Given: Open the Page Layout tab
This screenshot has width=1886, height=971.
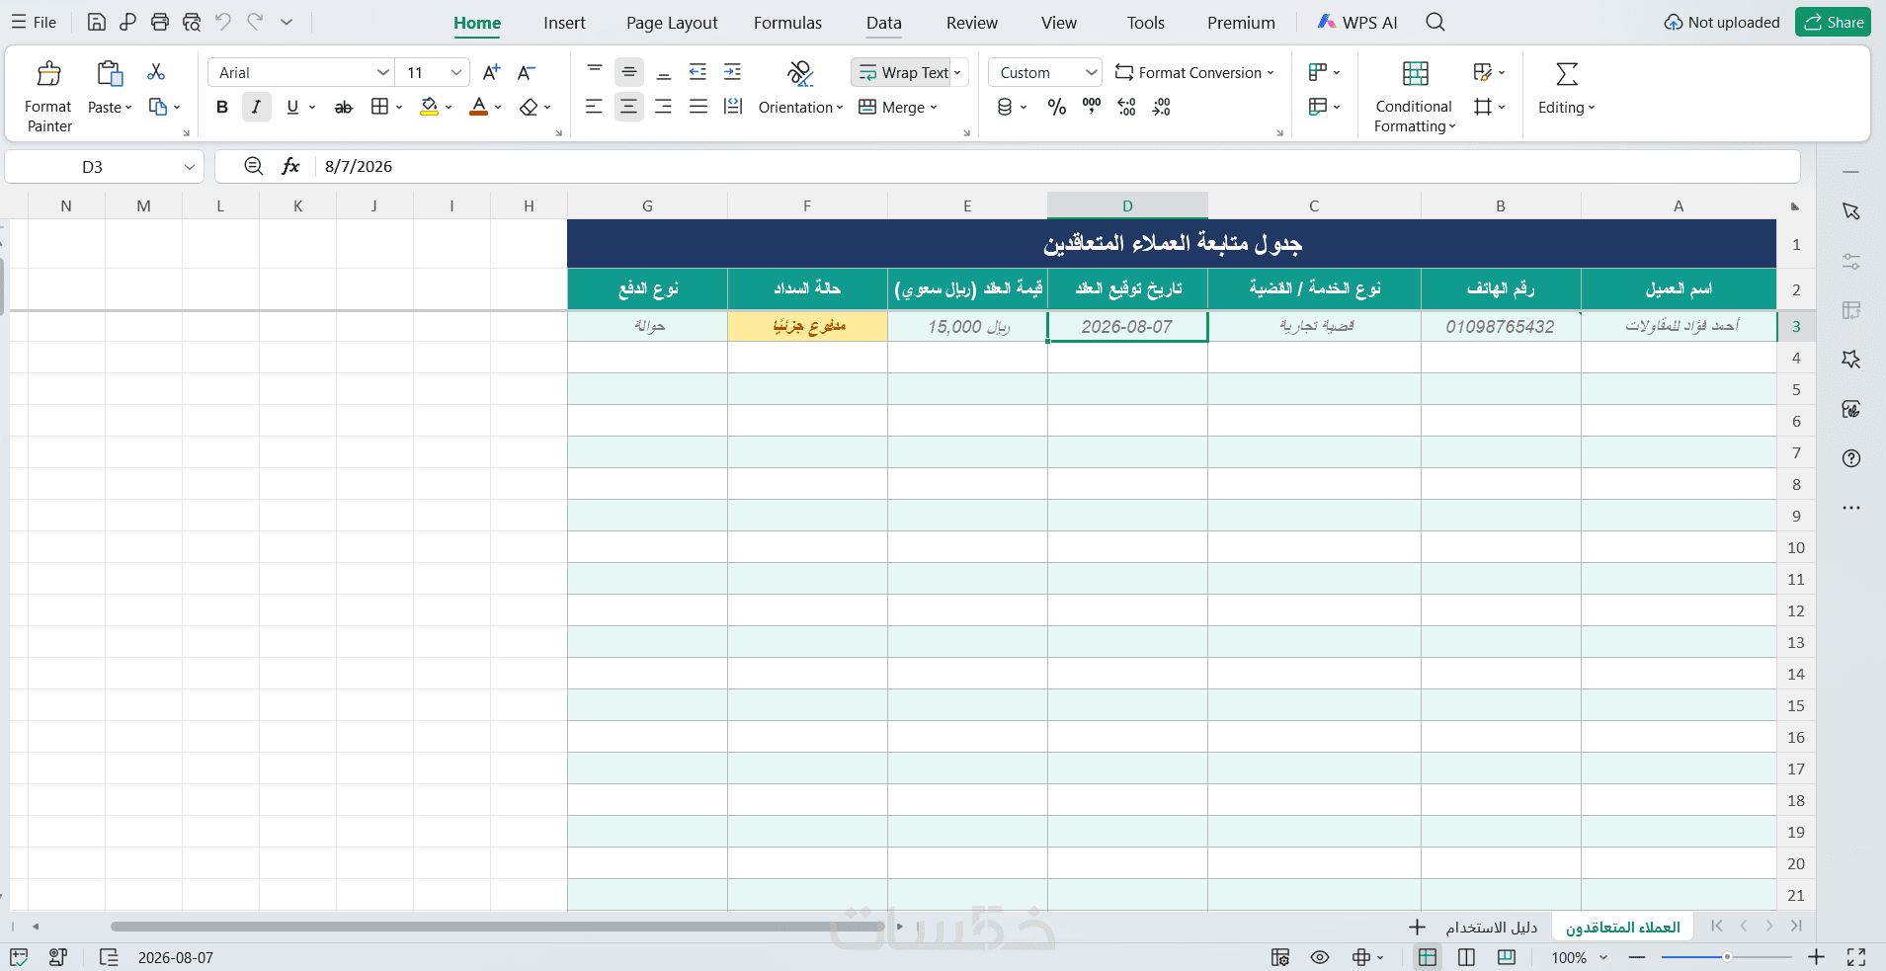Looking at the screenshot, I should coord(672,23).
